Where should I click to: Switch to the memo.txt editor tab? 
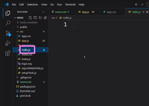[x=62, y=12]
